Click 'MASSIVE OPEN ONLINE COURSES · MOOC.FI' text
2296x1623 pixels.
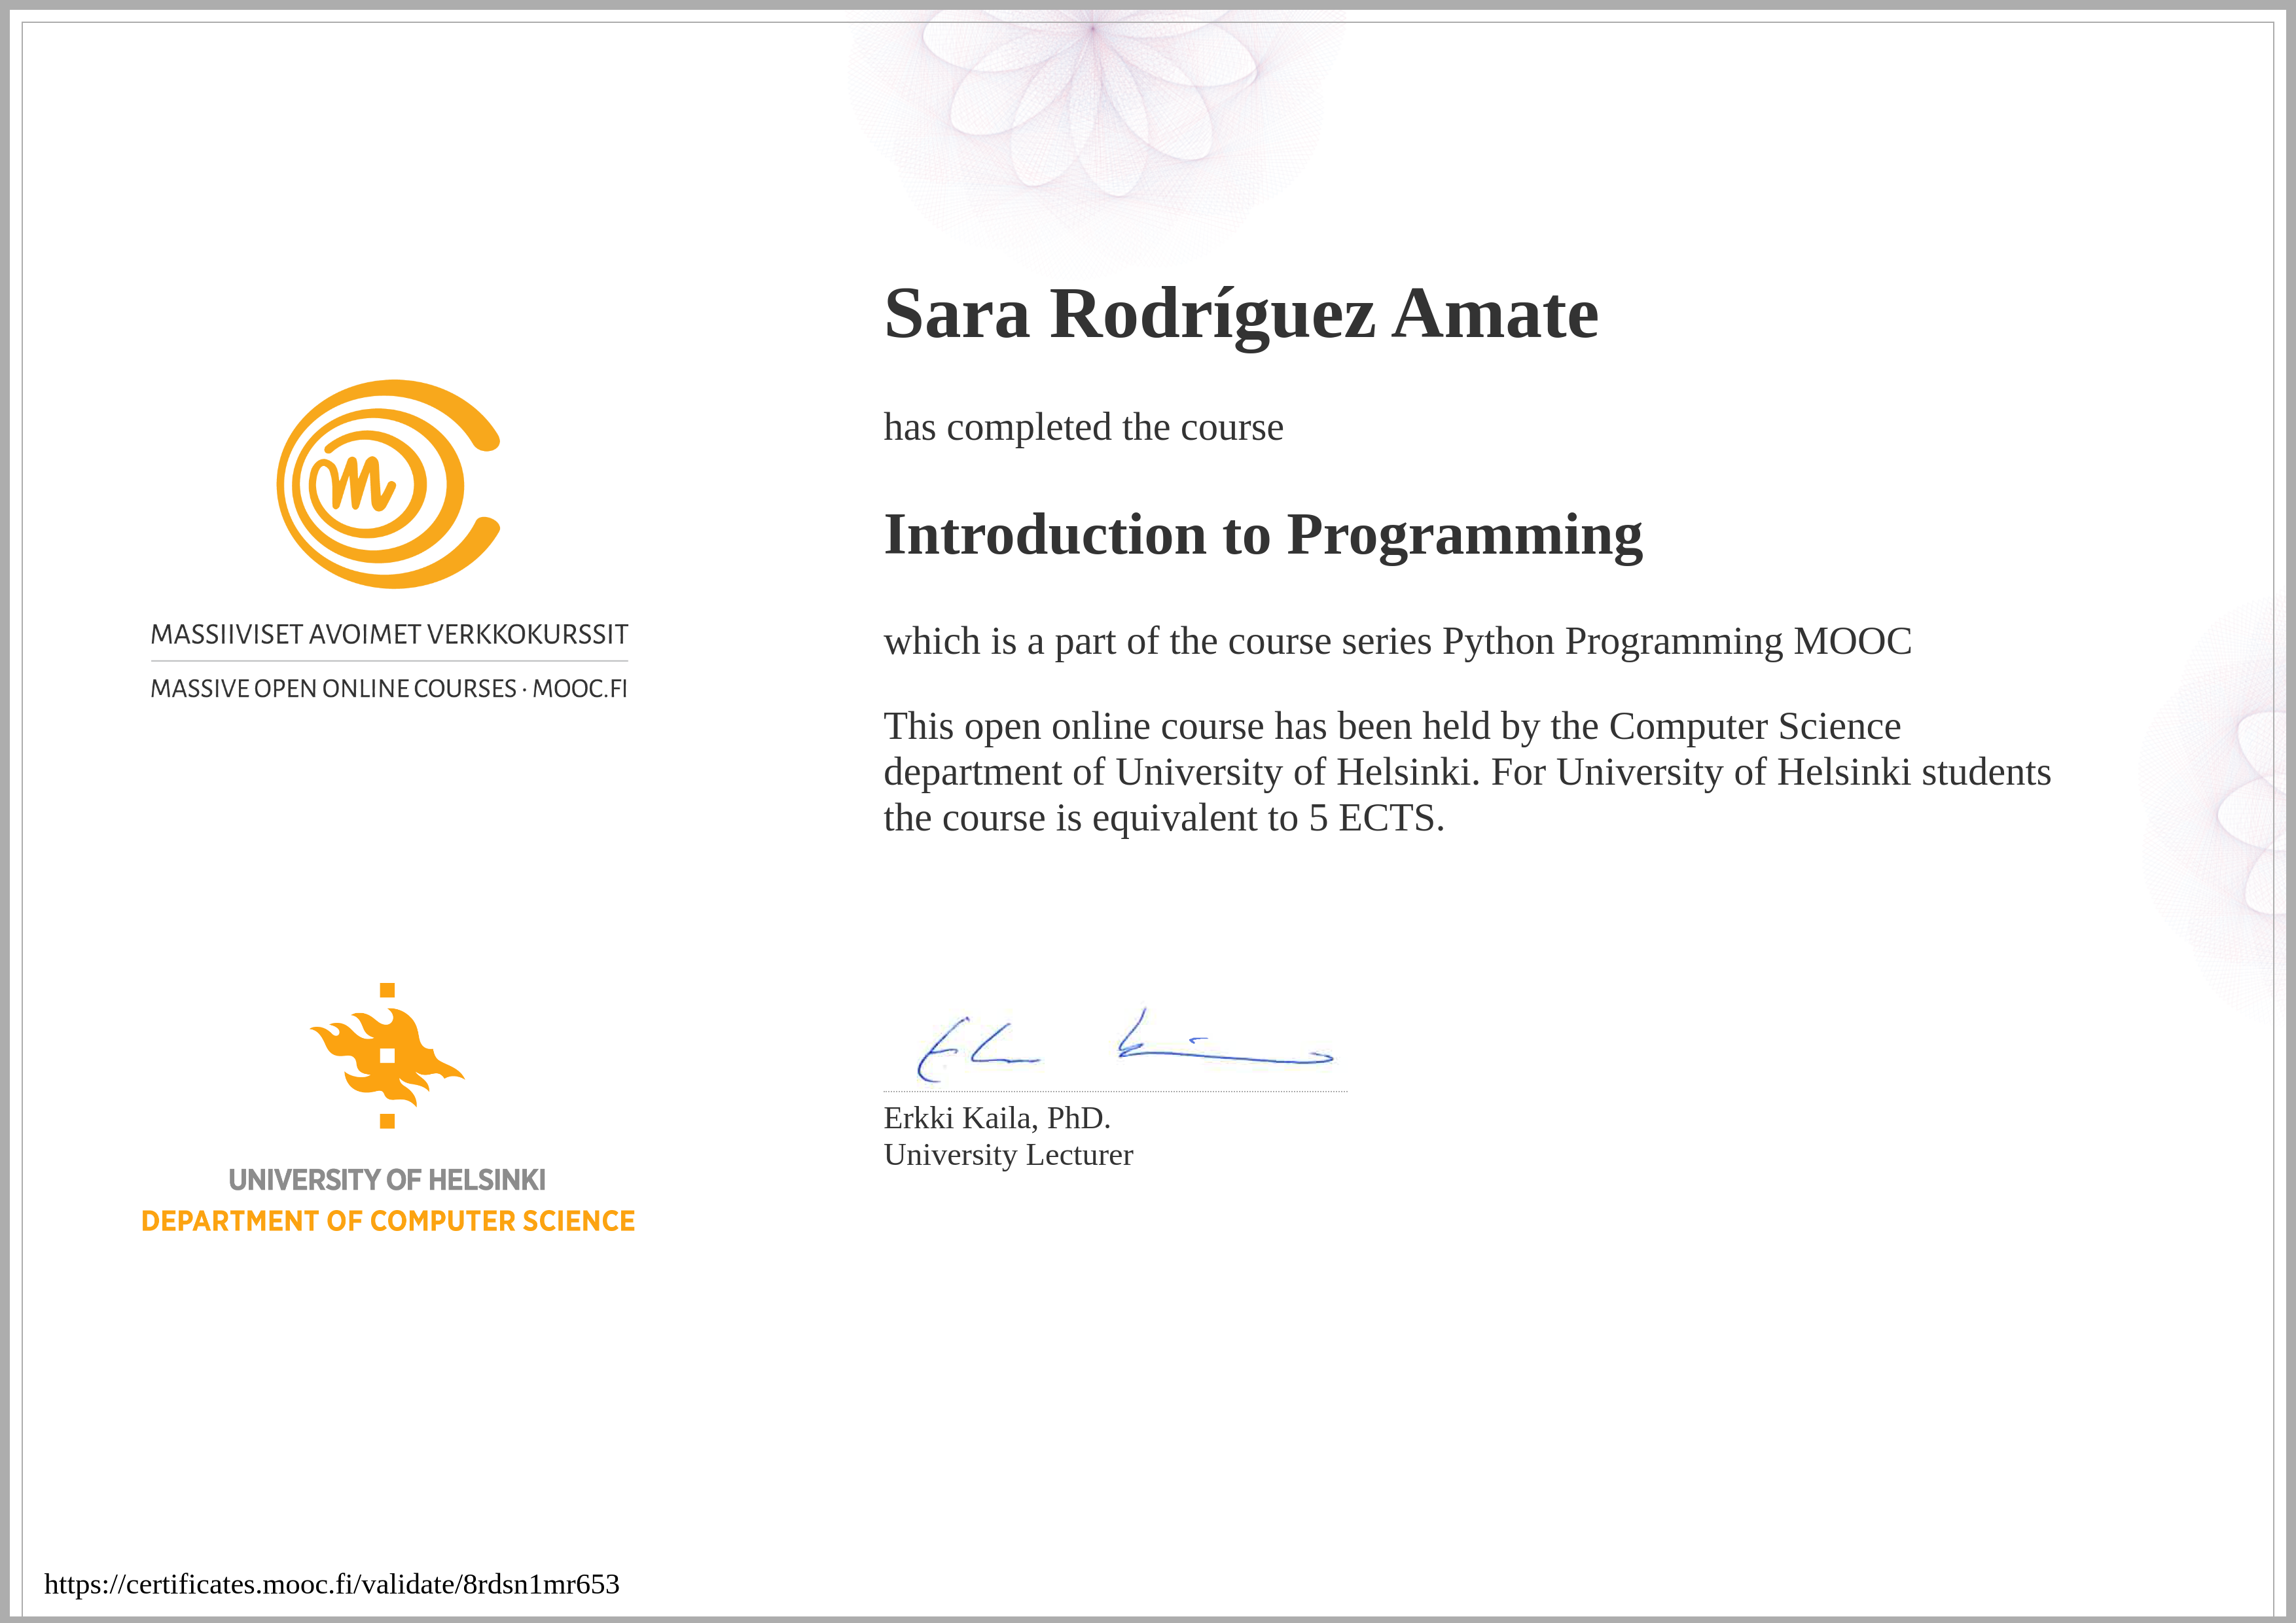[x=389, y=689]
